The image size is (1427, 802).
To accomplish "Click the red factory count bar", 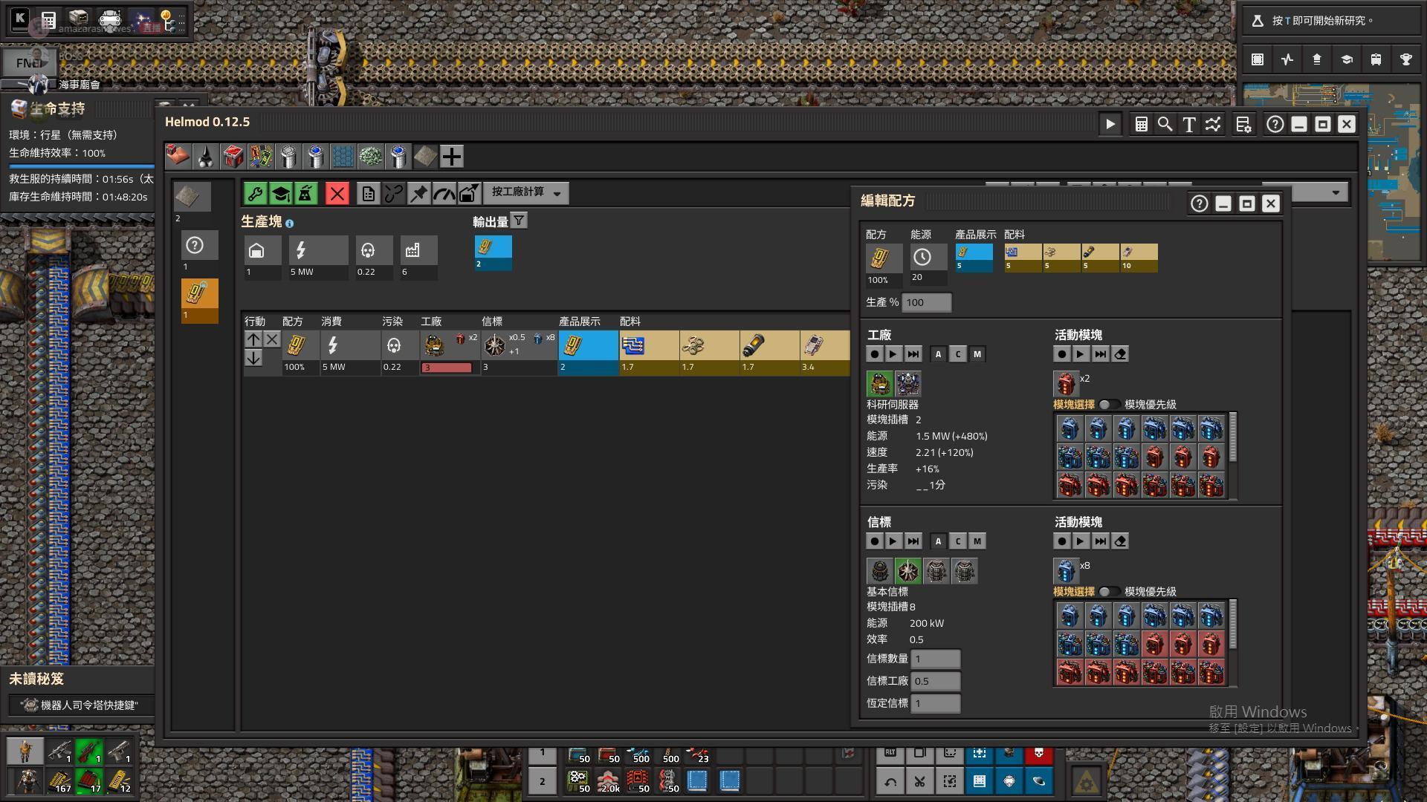I will 447,368.
